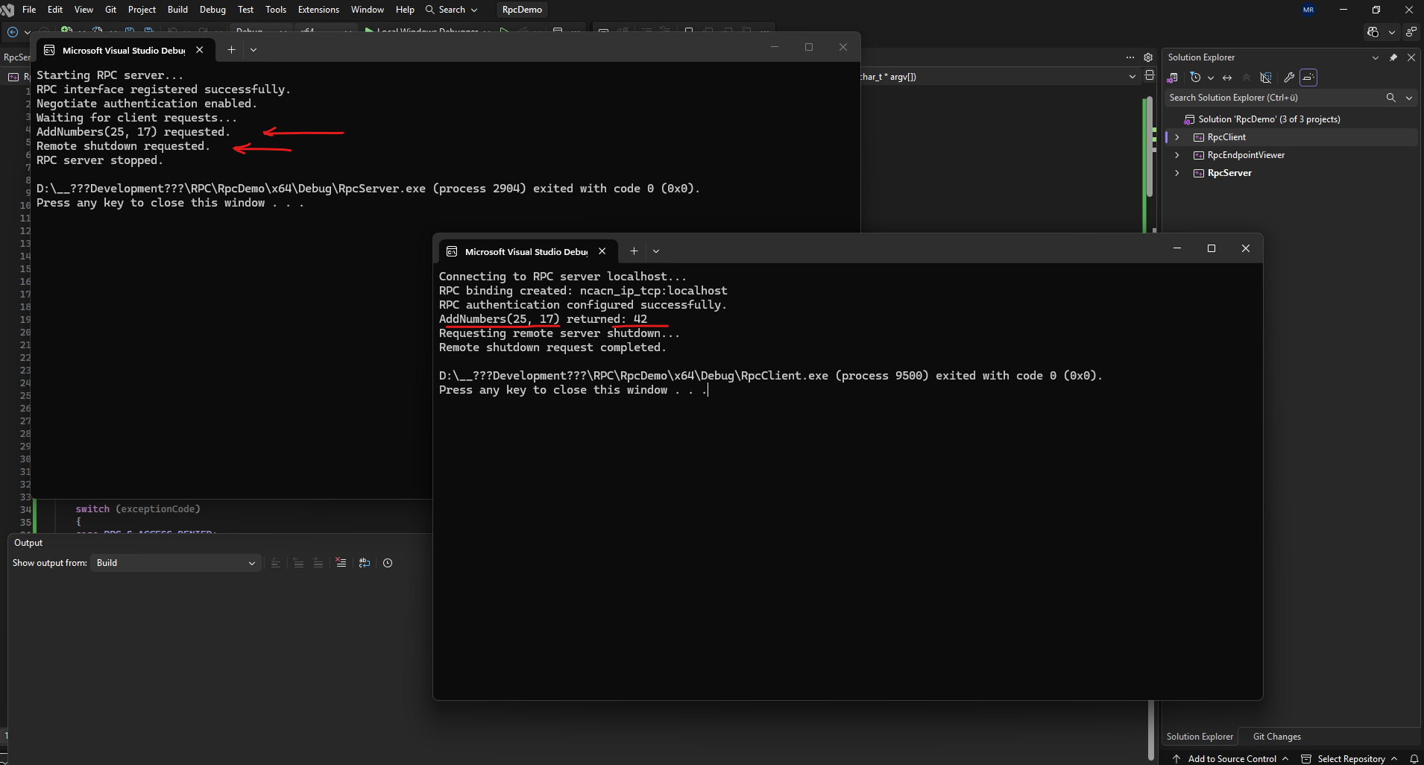Close the Solution Explorer panel

(1411, 57)
